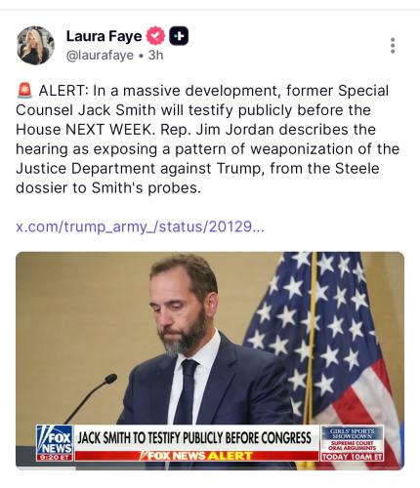The width and height of the screenshot is (420, 488).
Task: Click the black plus membership badge
Action: pyautogui.click(x=179, y=36)
